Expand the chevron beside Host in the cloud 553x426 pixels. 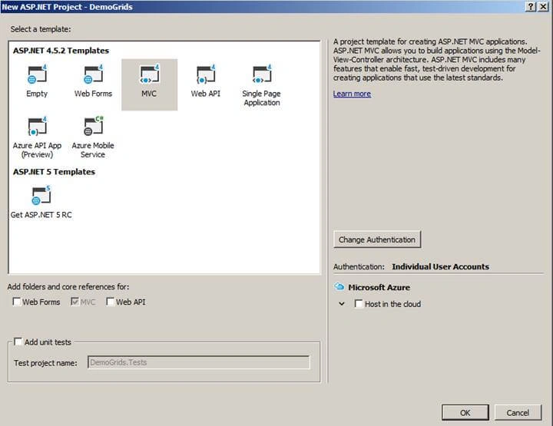point(341,303)
